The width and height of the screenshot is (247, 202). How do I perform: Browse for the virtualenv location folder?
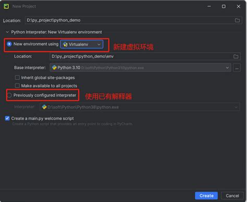236,56
